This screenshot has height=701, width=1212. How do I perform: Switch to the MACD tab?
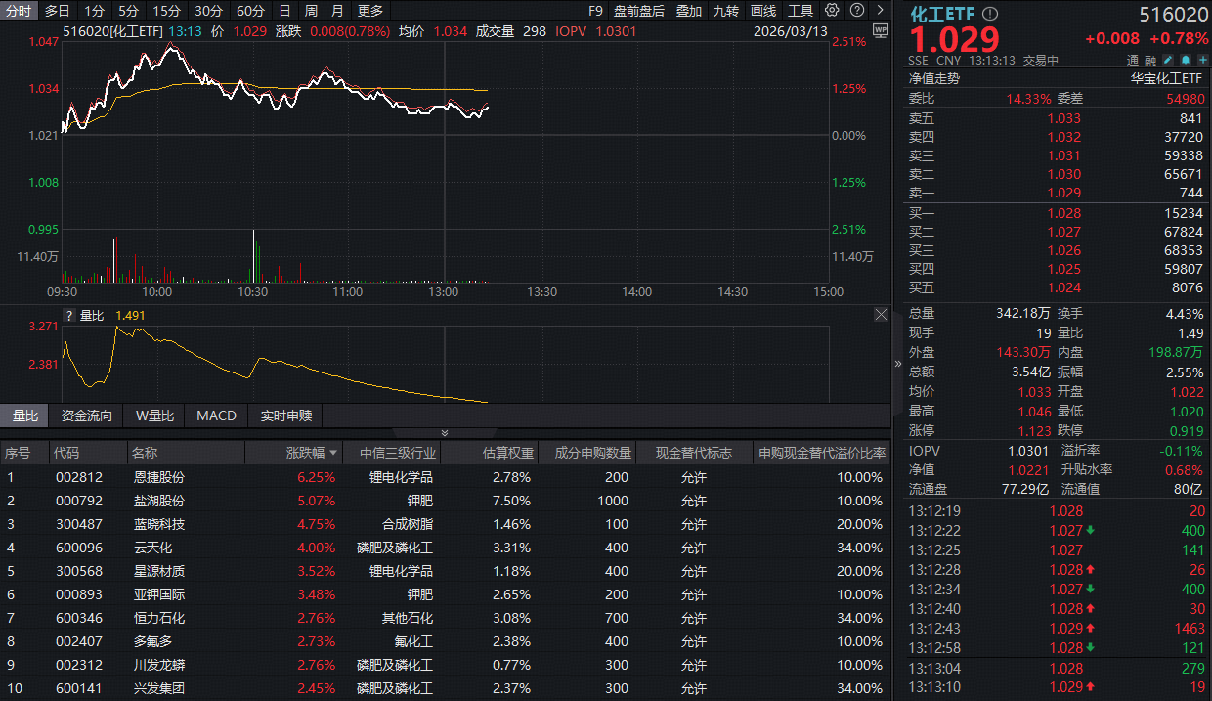click(216, 416)
